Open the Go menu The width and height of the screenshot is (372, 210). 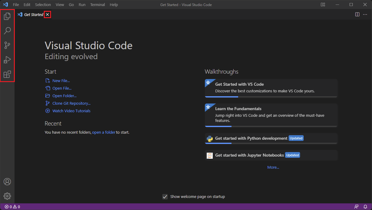tap(71, 5)
